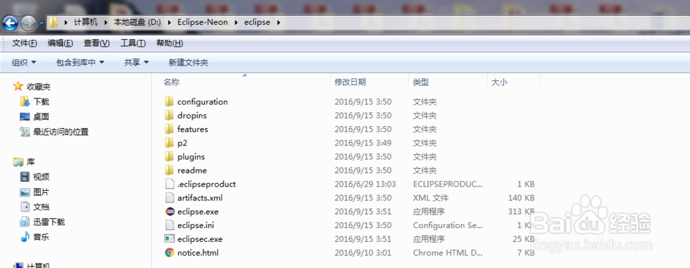
Task: Open 视频 library in sidebar
Action: pos(41,177)
